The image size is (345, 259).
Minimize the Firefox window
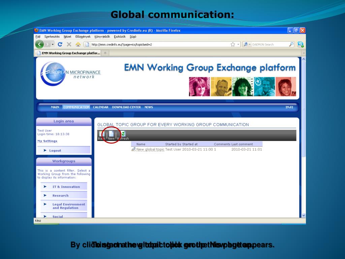click(290, 30)
